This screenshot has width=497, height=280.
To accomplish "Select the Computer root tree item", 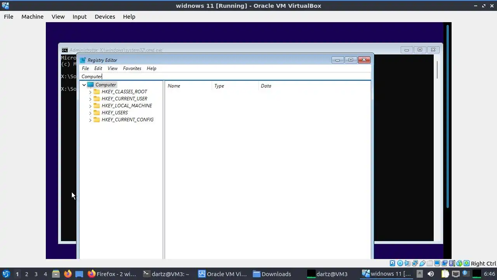I will (106, 85).
